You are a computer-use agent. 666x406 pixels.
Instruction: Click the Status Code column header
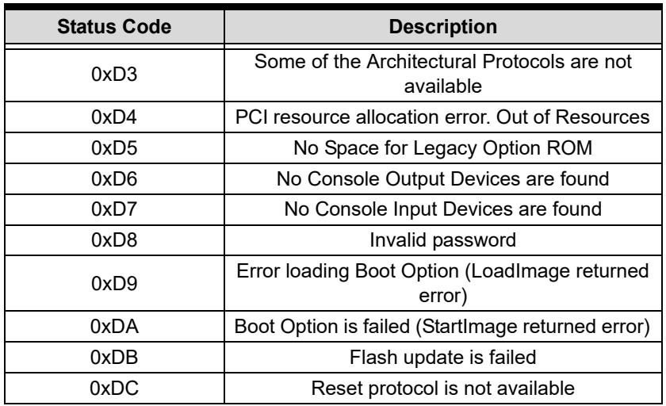click(114, 27)
